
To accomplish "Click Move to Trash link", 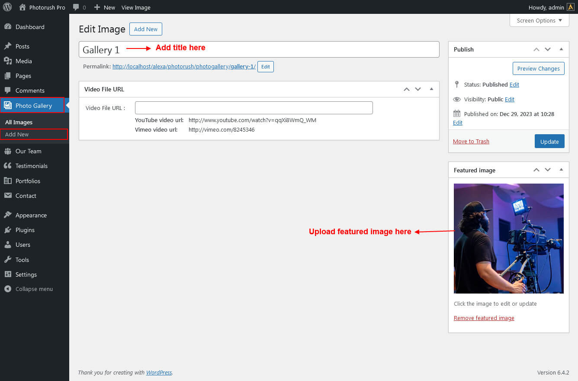I will coord(471,142).
